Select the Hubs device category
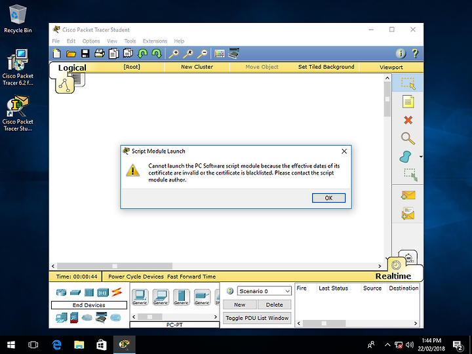Image resolution: width=472 pixels, height=354 pixels. coord(89,292)
